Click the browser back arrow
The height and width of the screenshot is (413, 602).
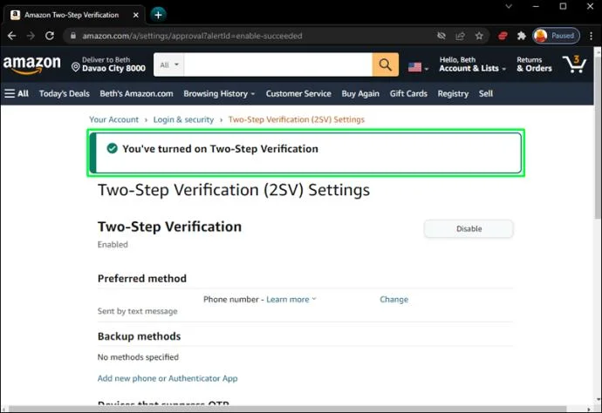click(12, 36)
